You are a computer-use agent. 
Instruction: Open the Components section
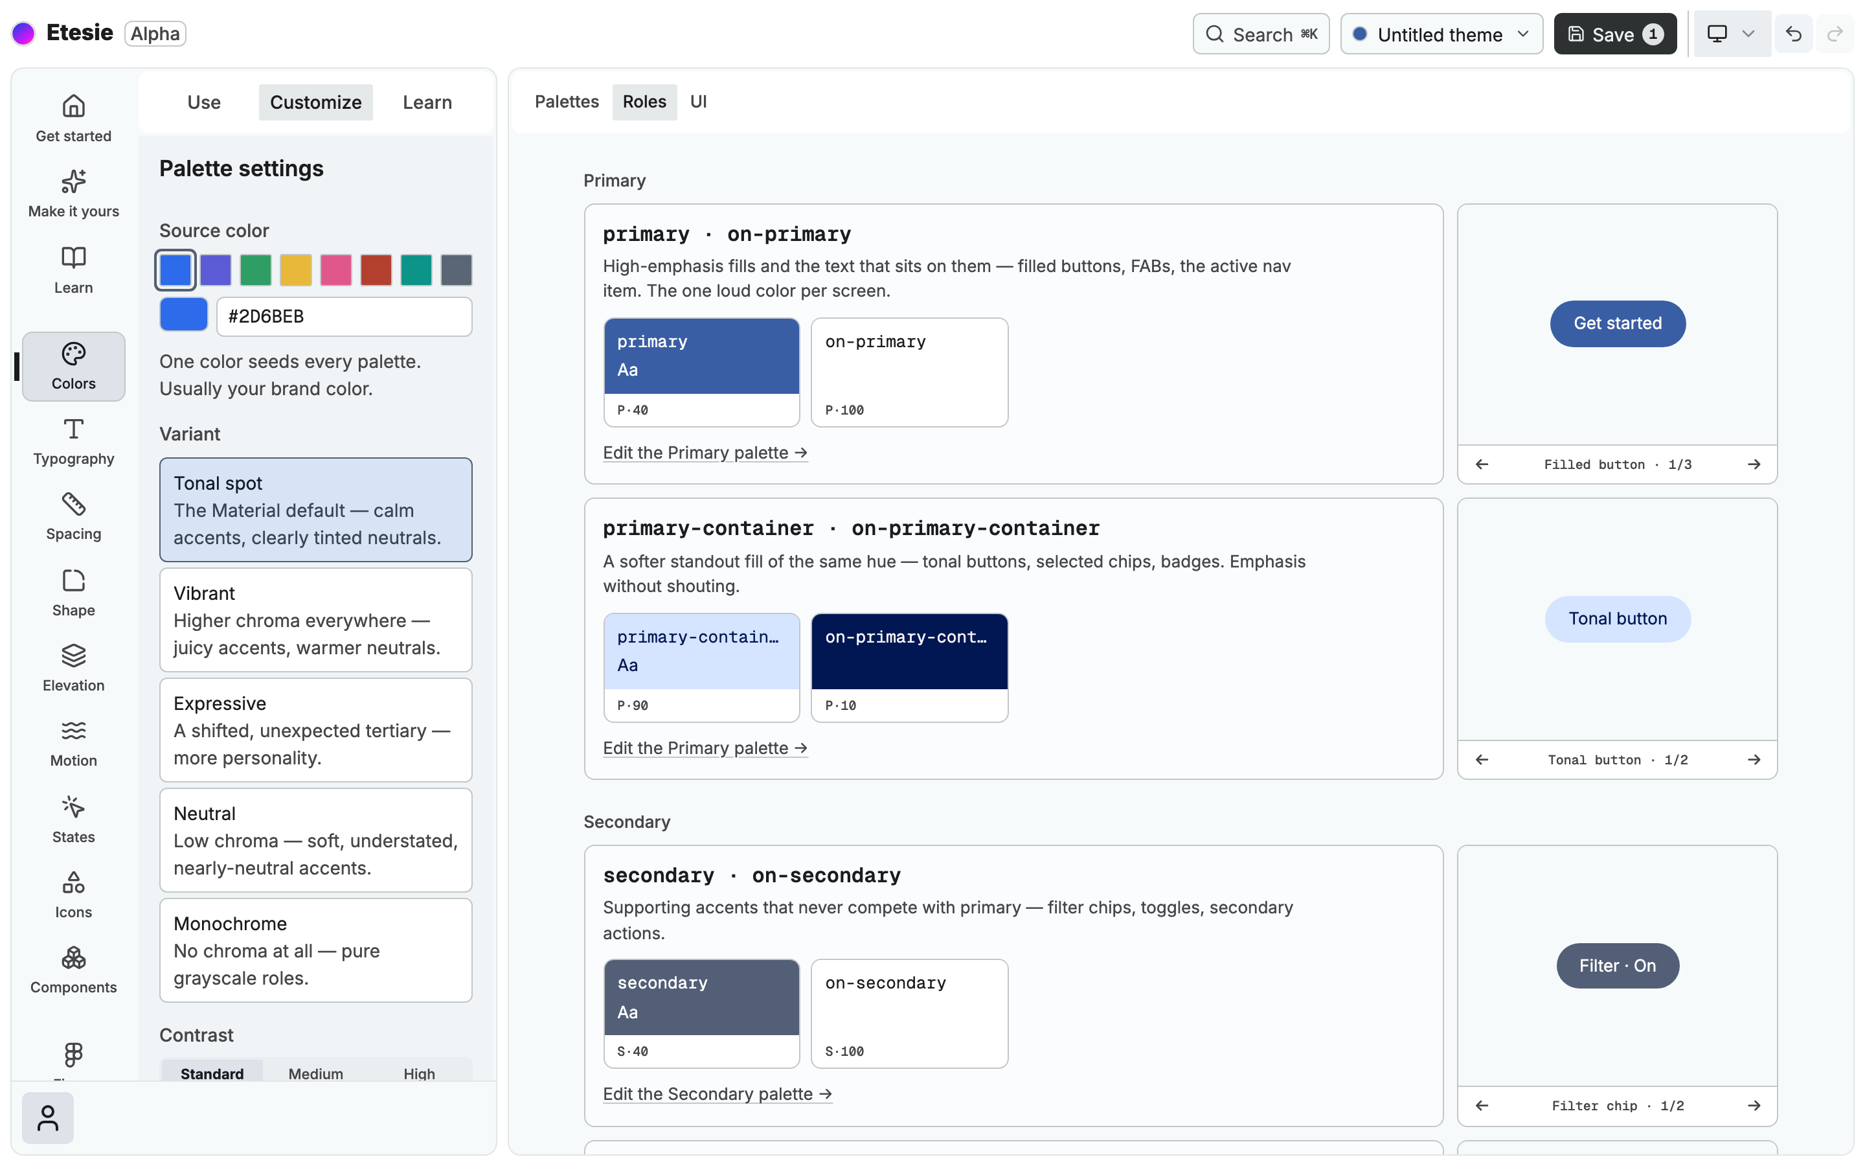pyautogui.click(x=73, y=971)
